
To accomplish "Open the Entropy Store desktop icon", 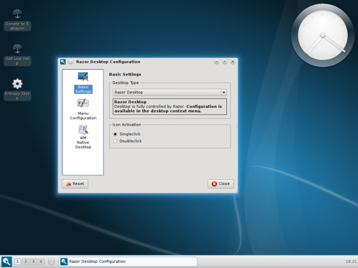I will coord(17,90).
